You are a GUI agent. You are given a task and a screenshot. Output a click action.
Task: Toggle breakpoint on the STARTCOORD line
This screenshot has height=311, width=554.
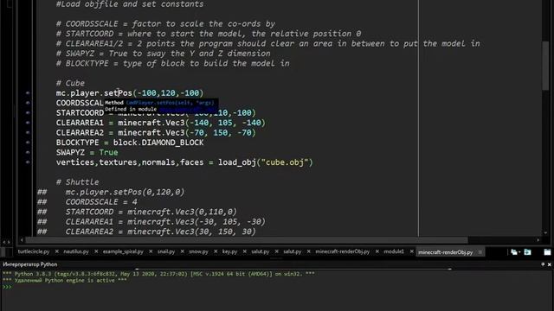pos(28,113)
